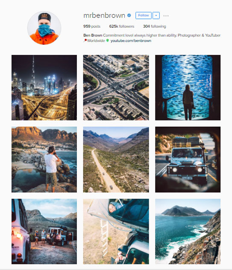Open the mrbenbrown profile picture
Screen dimensions: 232x270
click(44, 28)
